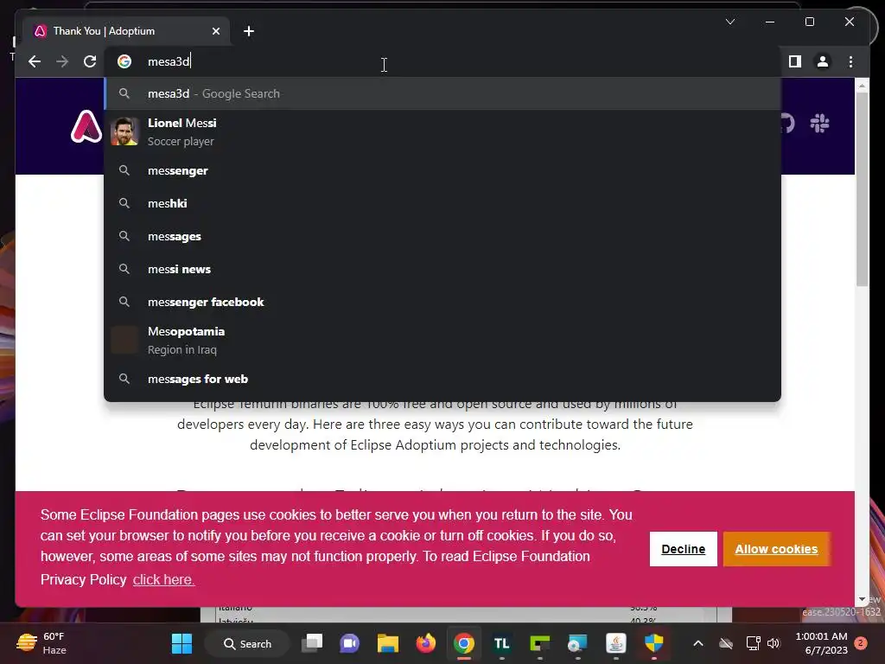Image resolution: width=885 pixels, height=664 pixels.
Task: Click the Allow cookies button
Action: click(776, 549)
